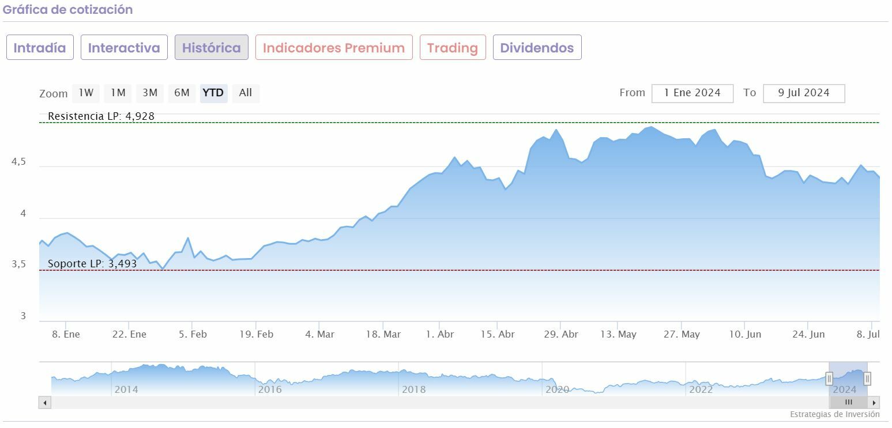Open the Estrategias de Inversión credit link
The width and height of the screenshot is (892, 428).
point(834,414)
